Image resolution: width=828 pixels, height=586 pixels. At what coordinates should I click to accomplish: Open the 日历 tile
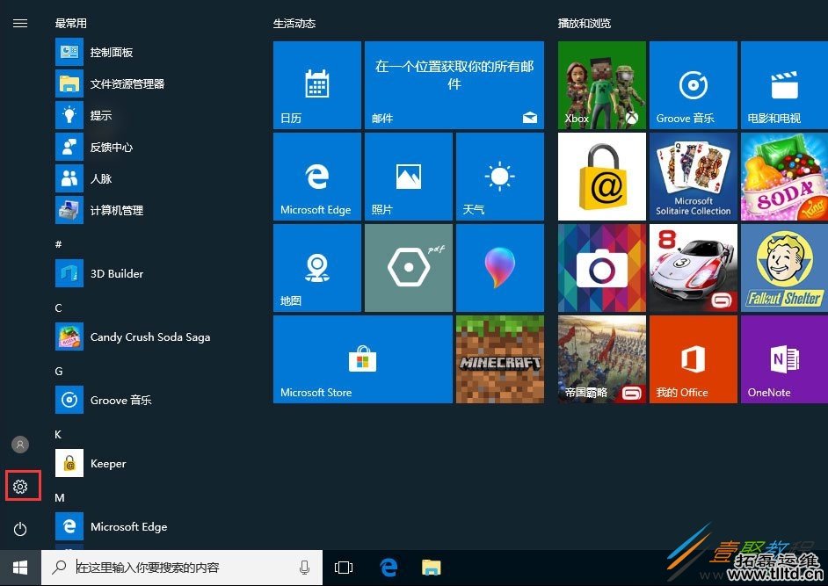click(x=316, y=83)
